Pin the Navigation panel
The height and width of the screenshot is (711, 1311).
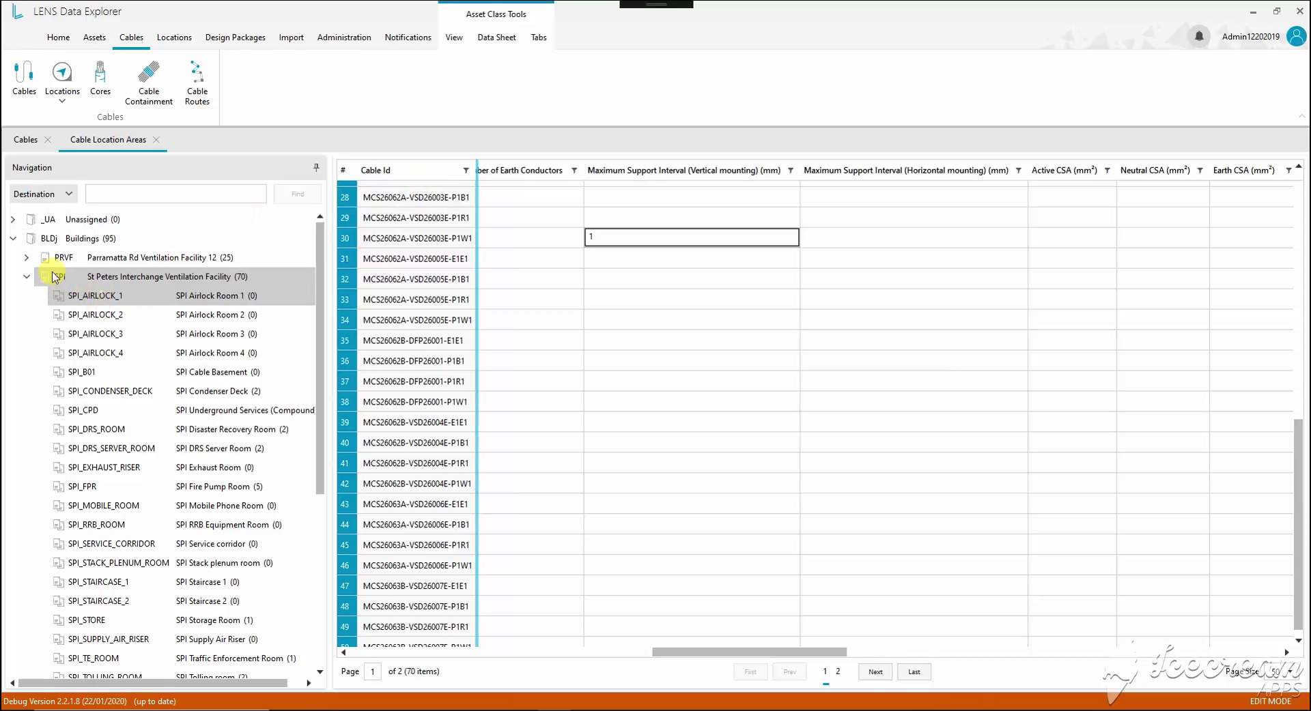coord(316,167)
